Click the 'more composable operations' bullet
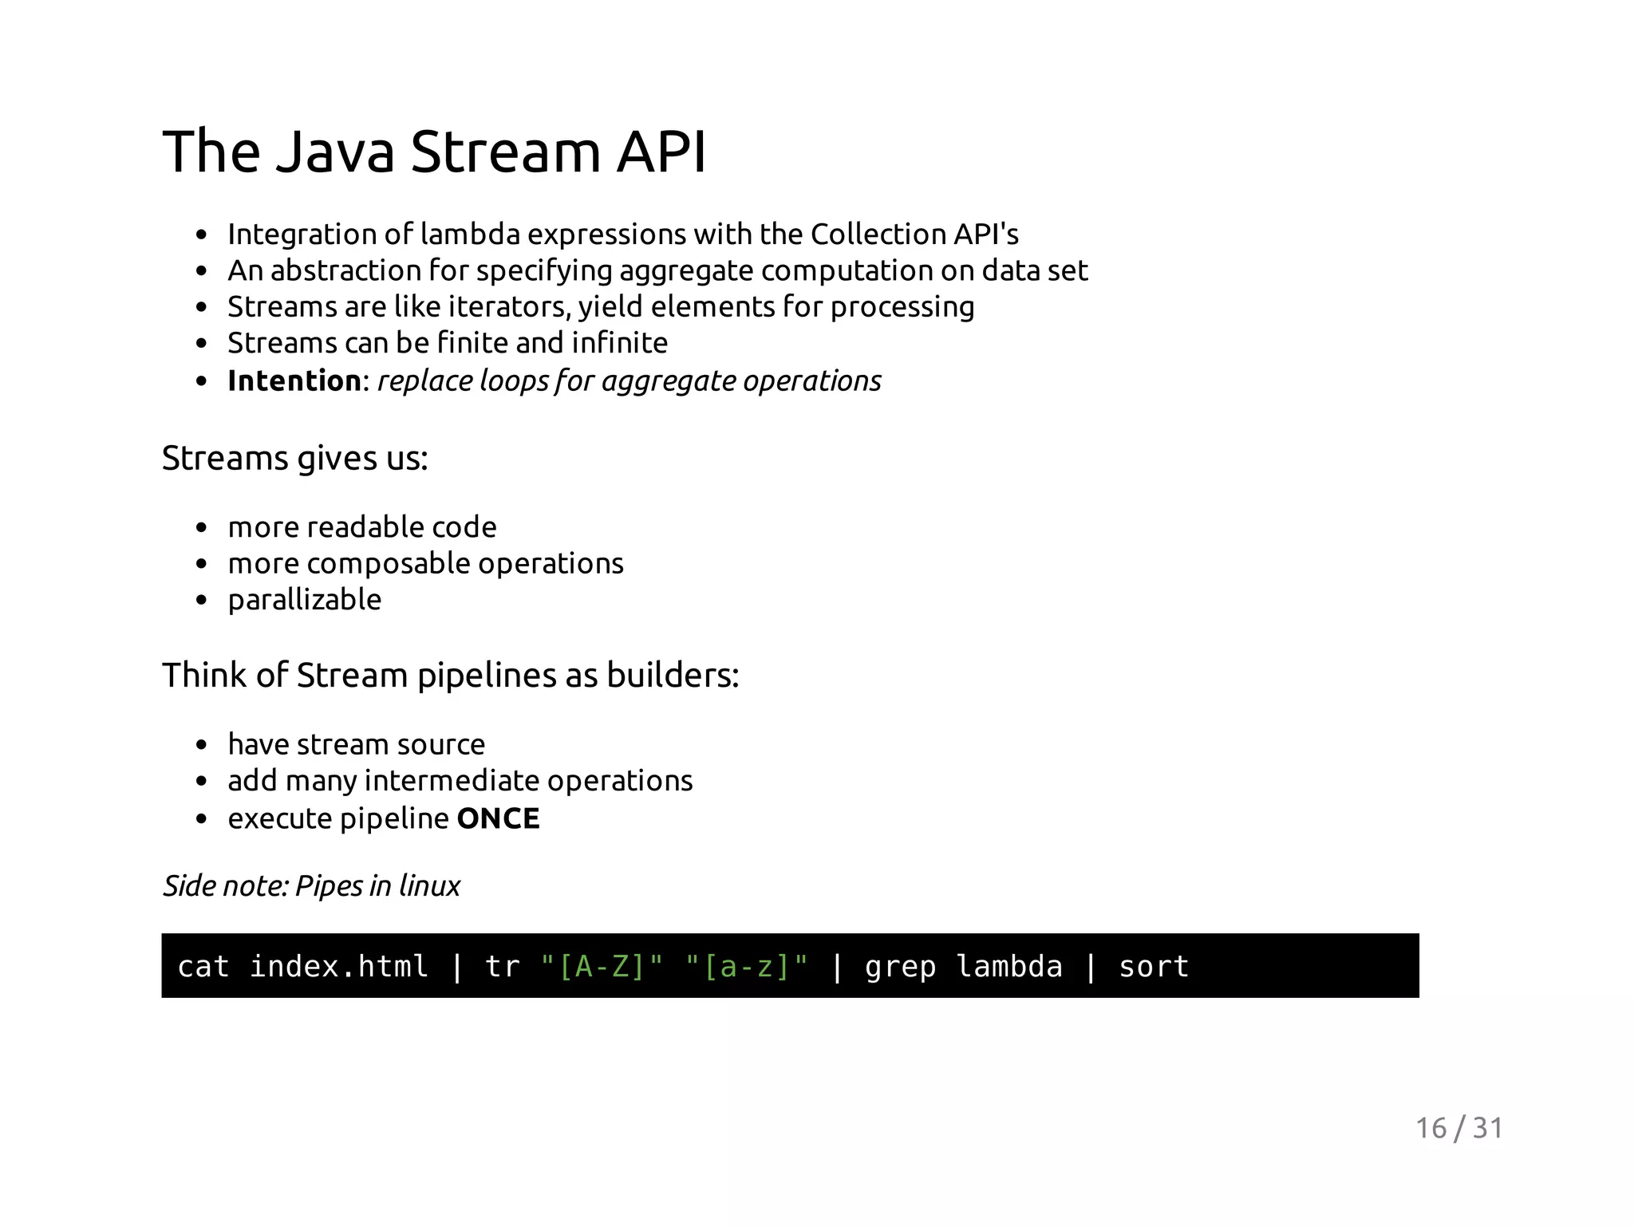This screenshot has width=1634, height=1226. click(x=425, y=563)
